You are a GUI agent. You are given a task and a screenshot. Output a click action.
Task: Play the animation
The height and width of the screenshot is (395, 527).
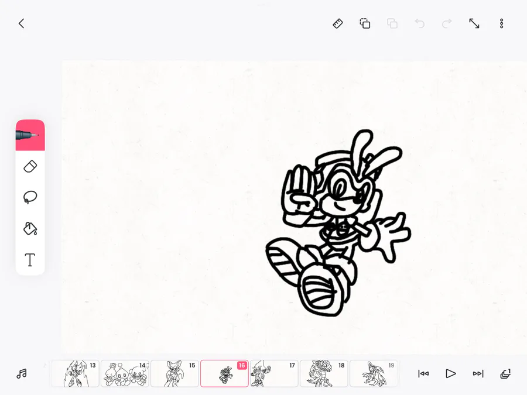[x=451, y=373]
